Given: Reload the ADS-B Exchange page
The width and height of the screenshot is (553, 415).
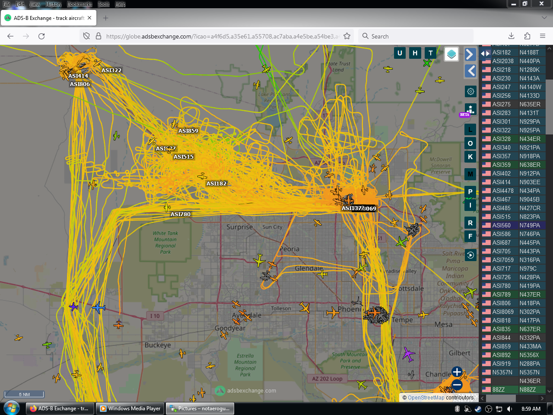Looking at the screenshot, I should click(41, 36).
